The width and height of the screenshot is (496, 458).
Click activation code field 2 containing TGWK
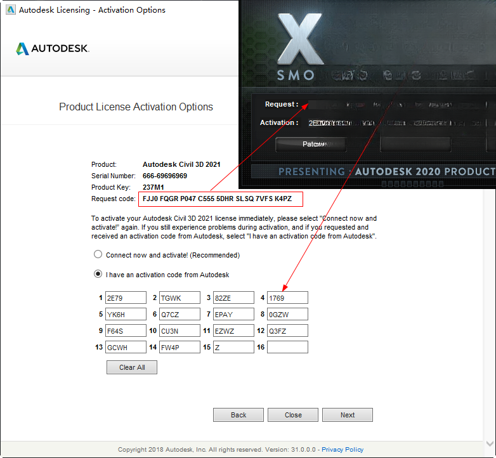click(179, 298)
